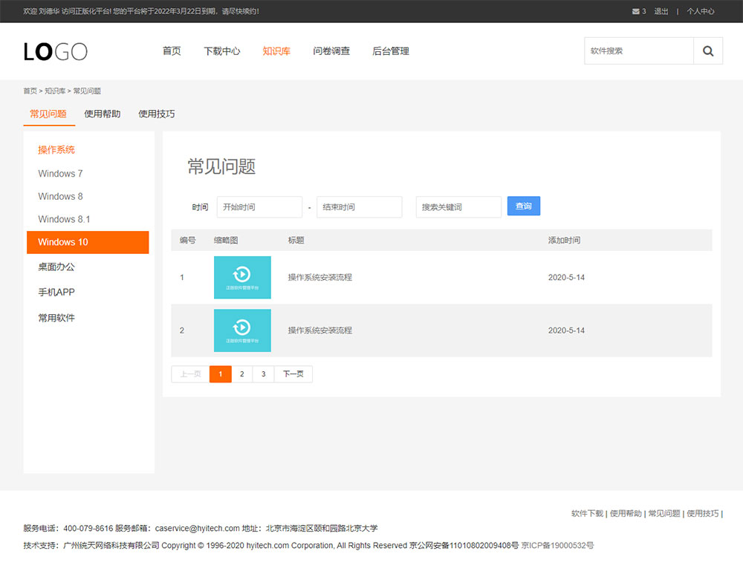Select Windows 7 in sidebar
Image resolution: width=743 pixels, height=571 pixels.
coord(60,174)
